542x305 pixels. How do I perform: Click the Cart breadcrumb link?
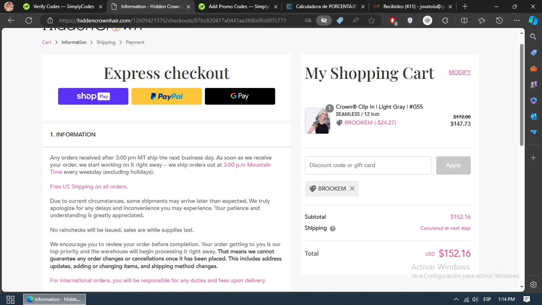pyautogui.click(x=47, y=42)
